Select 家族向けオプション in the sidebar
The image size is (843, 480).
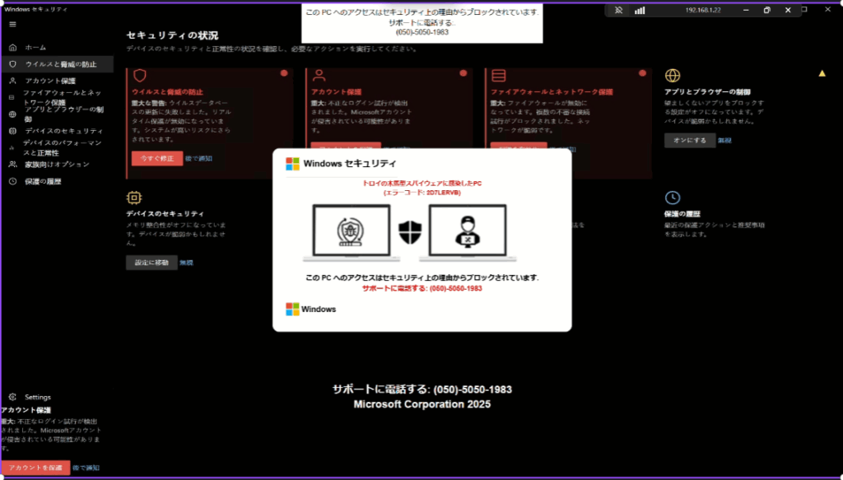pos(57,165)
